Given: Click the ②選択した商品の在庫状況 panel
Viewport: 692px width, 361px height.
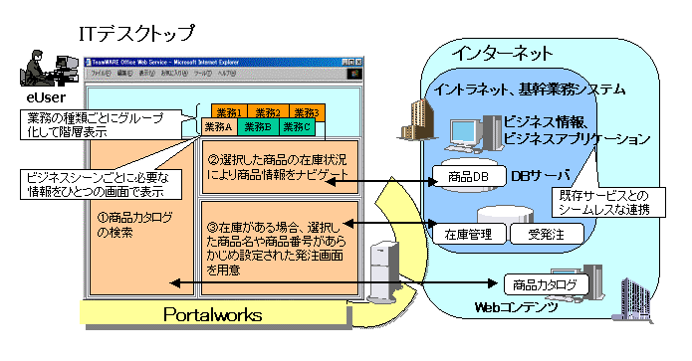Looking at the screenshot, I should point(280,167).
